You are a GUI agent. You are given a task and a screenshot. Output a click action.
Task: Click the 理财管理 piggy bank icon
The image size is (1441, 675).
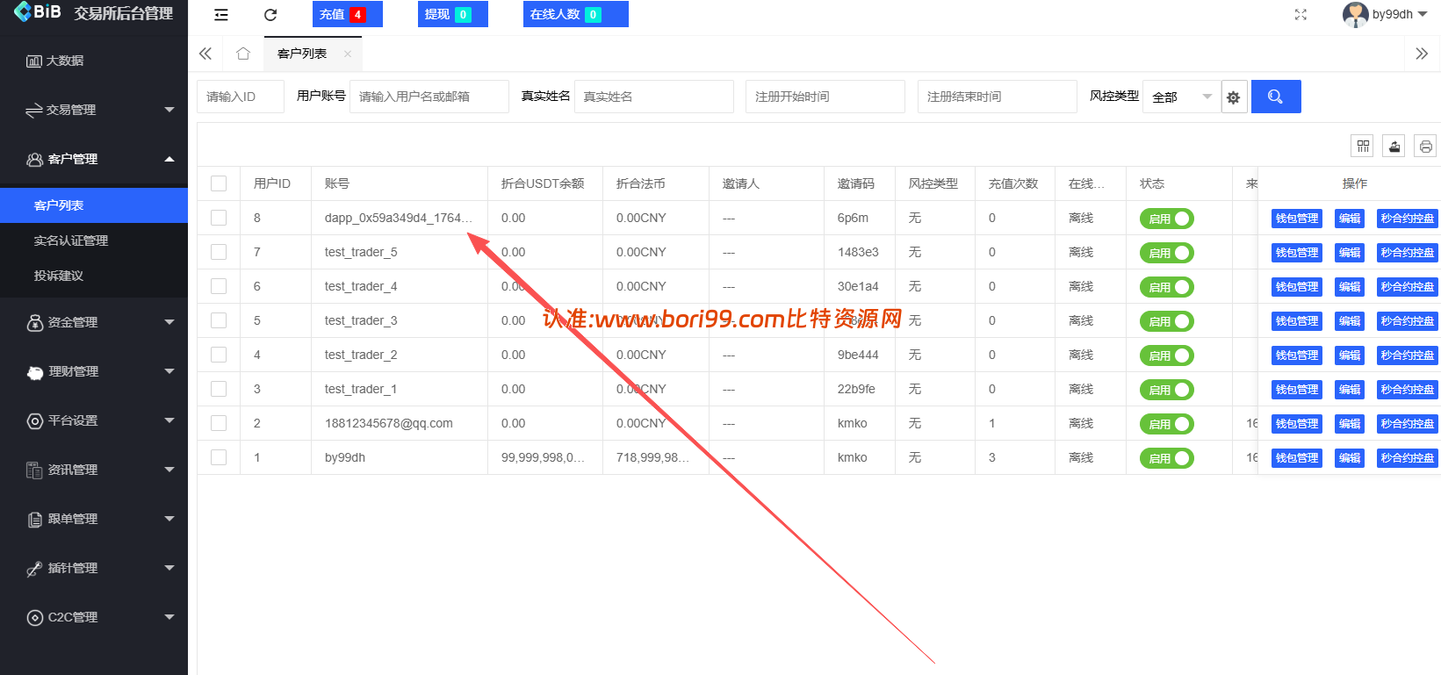click(x=35, y=372)
